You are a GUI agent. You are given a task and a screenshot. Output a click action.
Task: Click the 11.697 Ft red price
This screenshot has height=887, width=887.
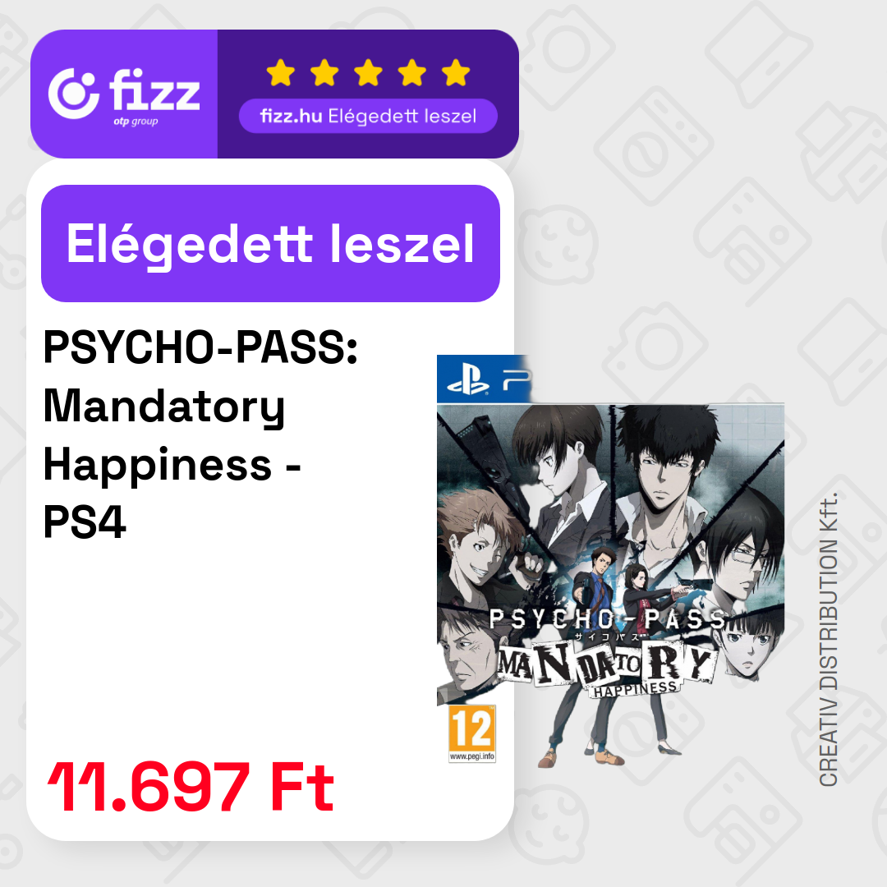tap(191, 786)
